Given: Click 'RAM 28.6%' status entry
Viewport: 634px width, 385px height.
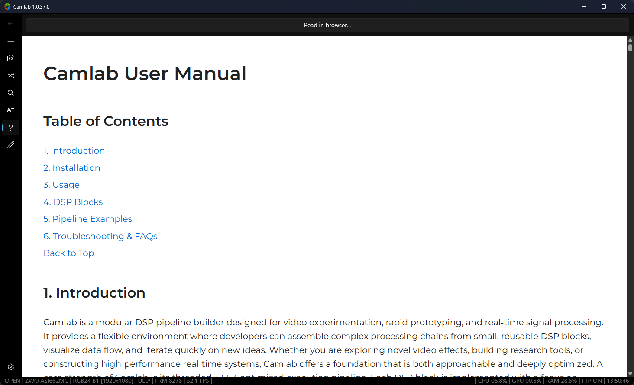Looking at the screenshot, I should pos(561,381).
